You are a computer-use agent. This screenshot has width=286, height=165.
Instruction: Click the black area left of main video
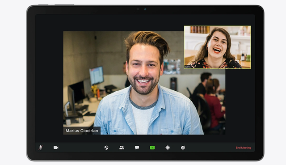tap(49, 83)
